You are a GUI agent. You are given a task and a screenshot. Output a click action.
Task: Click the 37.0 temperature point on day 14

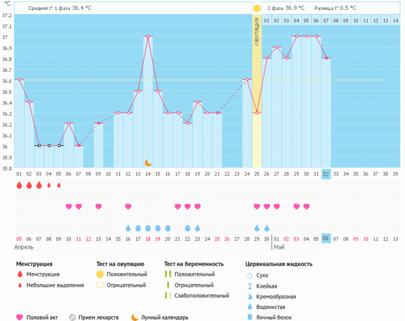(148, 36)
